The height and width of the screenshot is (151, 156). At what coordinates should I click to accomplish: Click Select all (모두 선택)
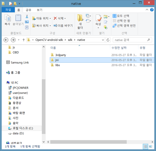pos(121,16)
